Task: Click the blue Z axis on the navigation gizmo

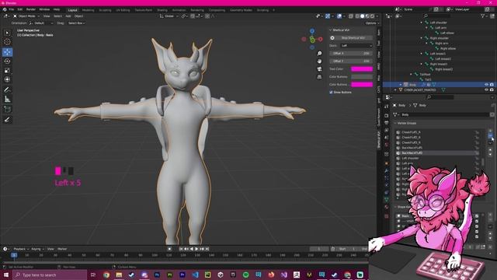Action: [x=312, y=31]
